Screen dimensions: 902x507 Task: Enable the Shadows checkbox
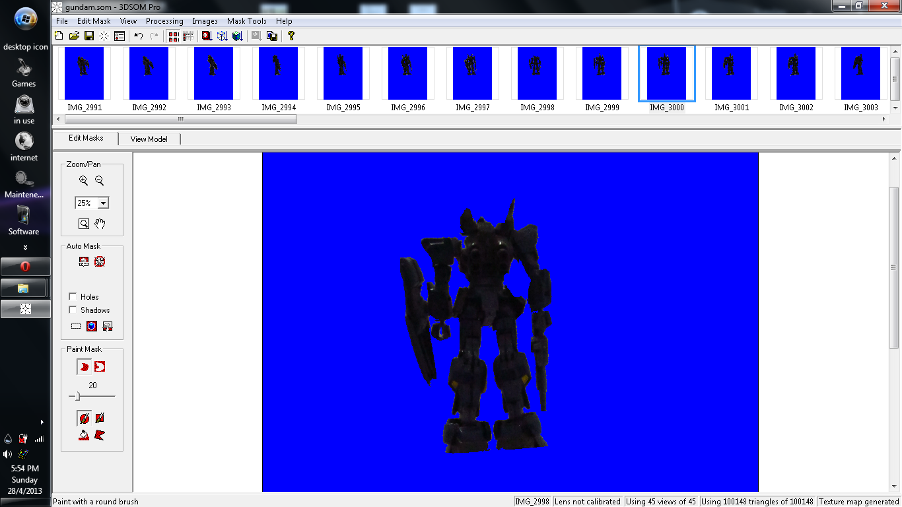73,310
